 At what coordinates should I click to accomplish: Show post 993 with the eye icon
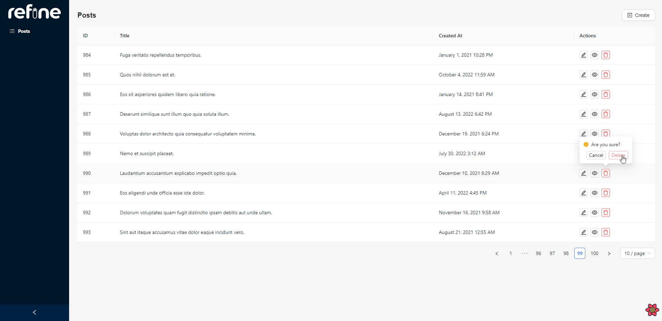[x=594, y=232]
